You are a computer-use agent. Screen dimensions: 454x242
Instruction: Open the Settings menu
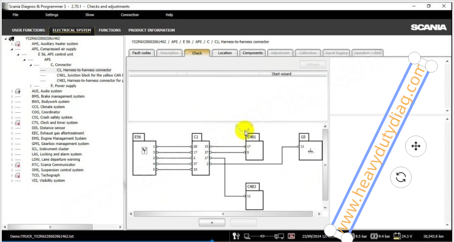[x=52, y=15]
